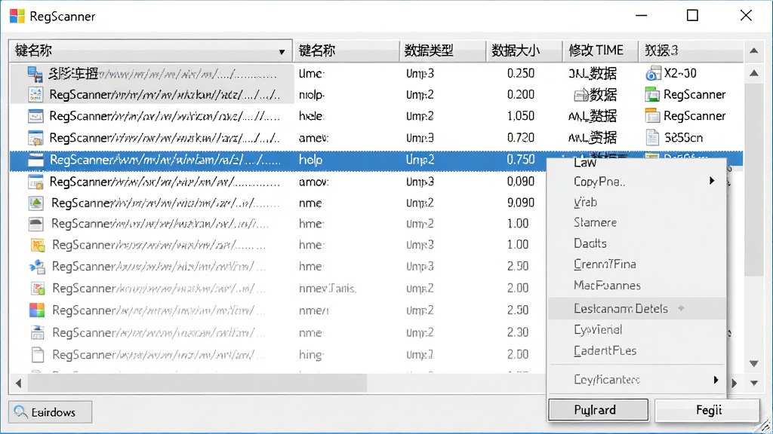Open the first column header dropdown arrow

point(282,51)
